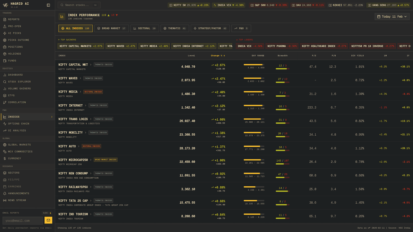413x232 pixels.
Task: Click the NIFTY CAPITAL MARKETS top gainer chip
Action: (81, 46)
